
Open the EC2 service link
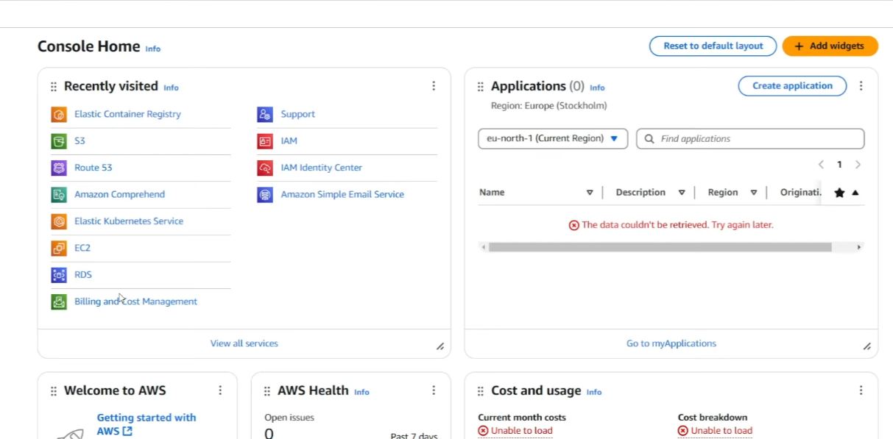(82, 248)
